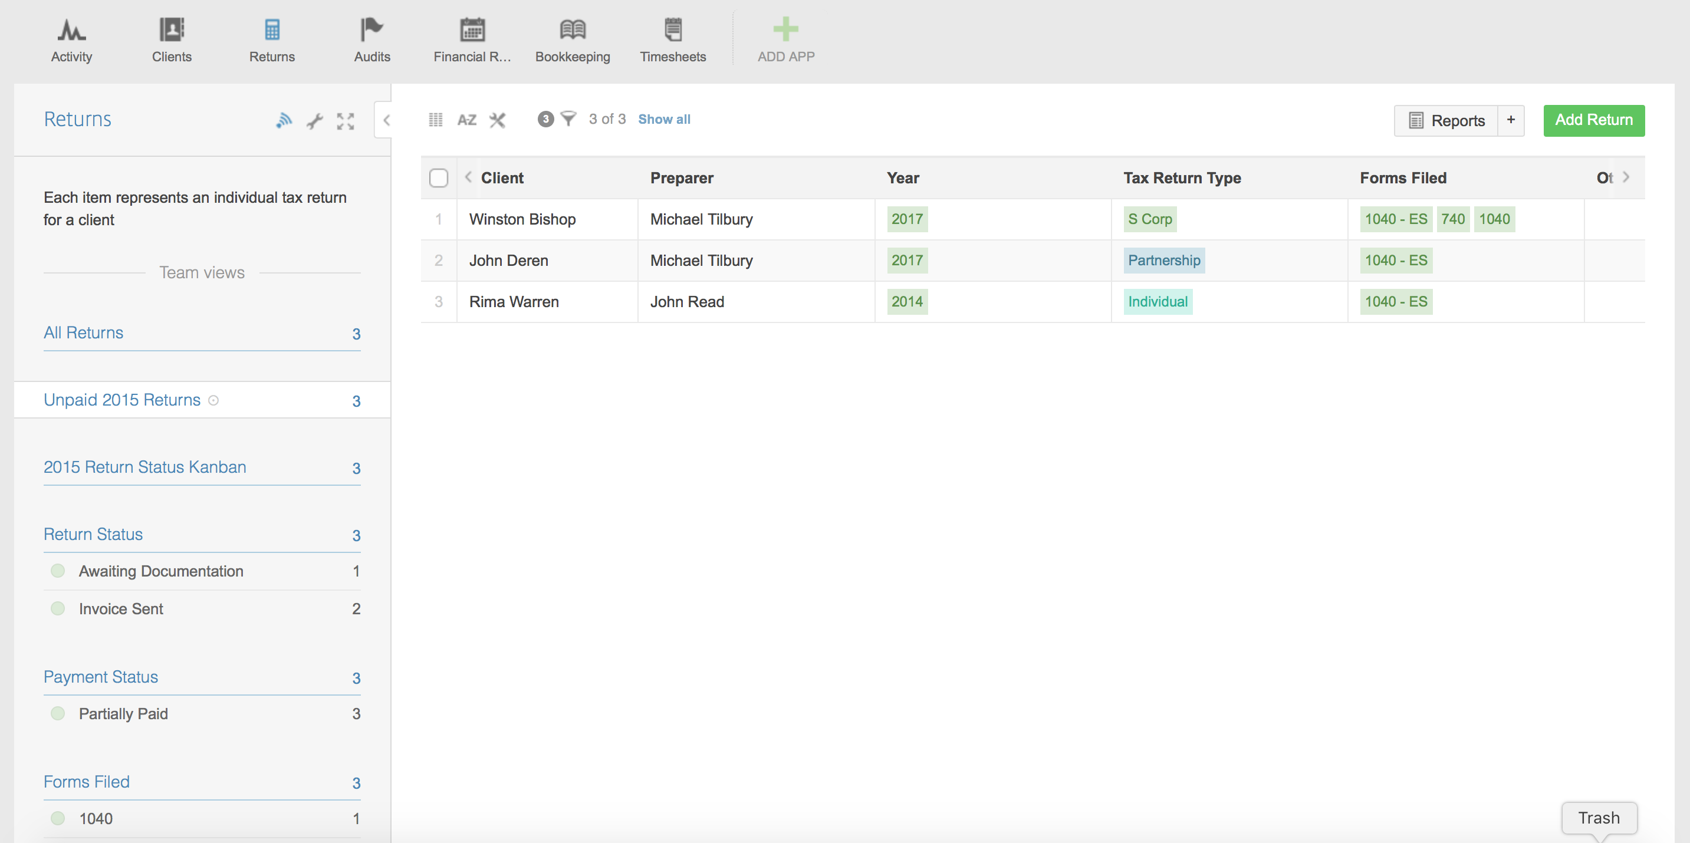
Task: Click the AZ sort icon
Action: coord(466,120)
